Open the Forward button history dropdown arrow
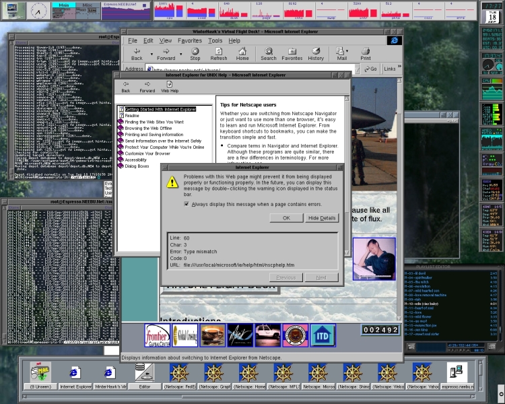 [x=180, y=54]
